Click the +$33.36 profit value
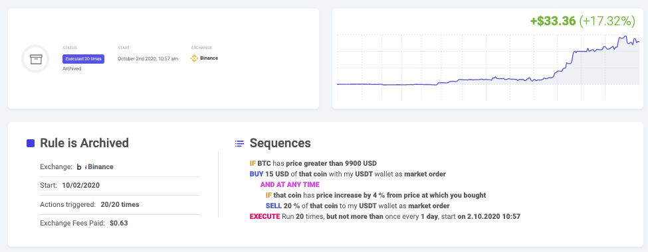Image resolution: width=648 pixels, height=252 pixels. [552, 21]
